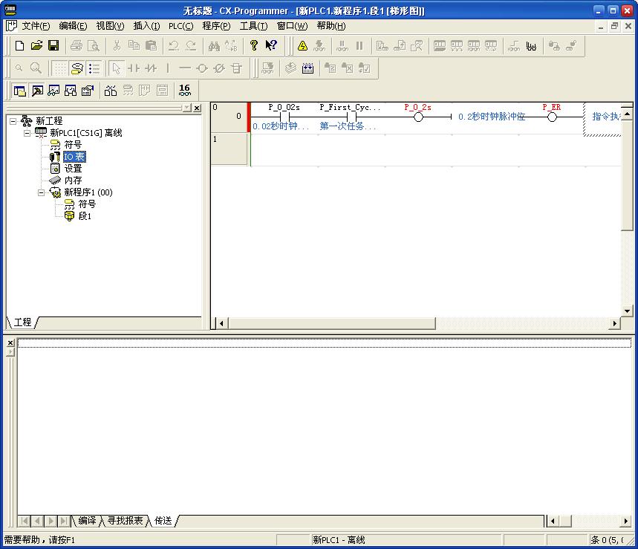Select the horizontal line drawing tool
Viewport: 638px width, 549px height.
pos(184,68)
